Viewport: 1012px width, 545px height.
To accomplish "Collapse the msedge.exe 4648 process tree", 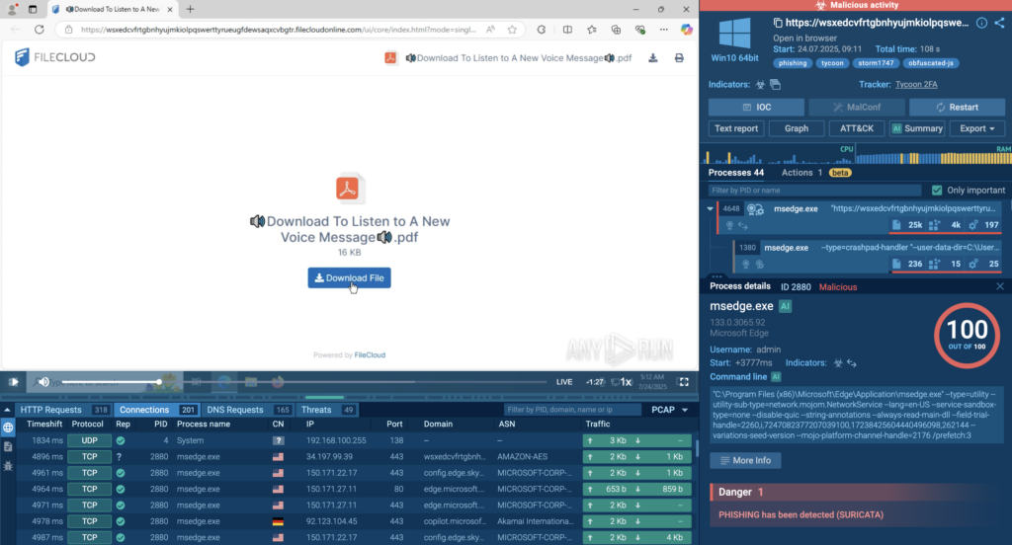I will tap(710, 209).
